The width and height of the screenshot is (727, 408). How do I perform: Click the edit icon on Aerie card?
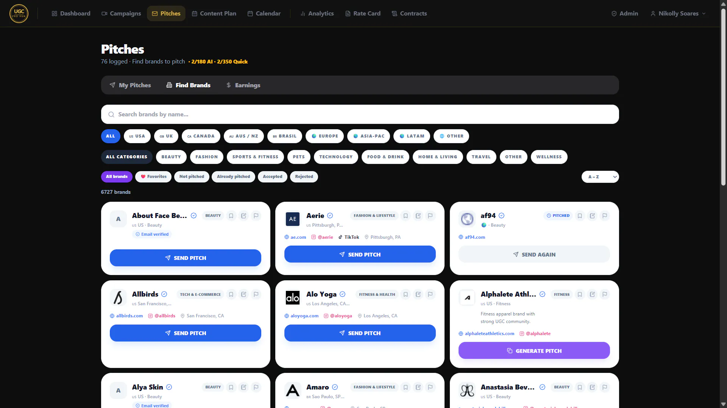(418, 216)
